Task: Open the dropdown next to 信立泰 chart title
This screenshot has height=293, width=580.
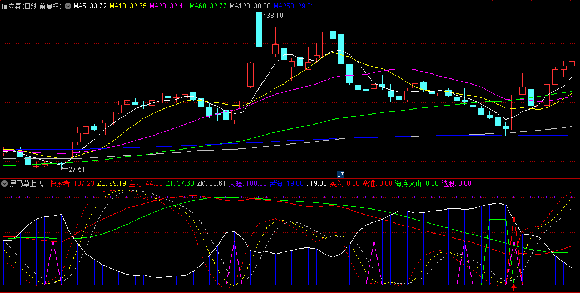Action: click(68, 7)
